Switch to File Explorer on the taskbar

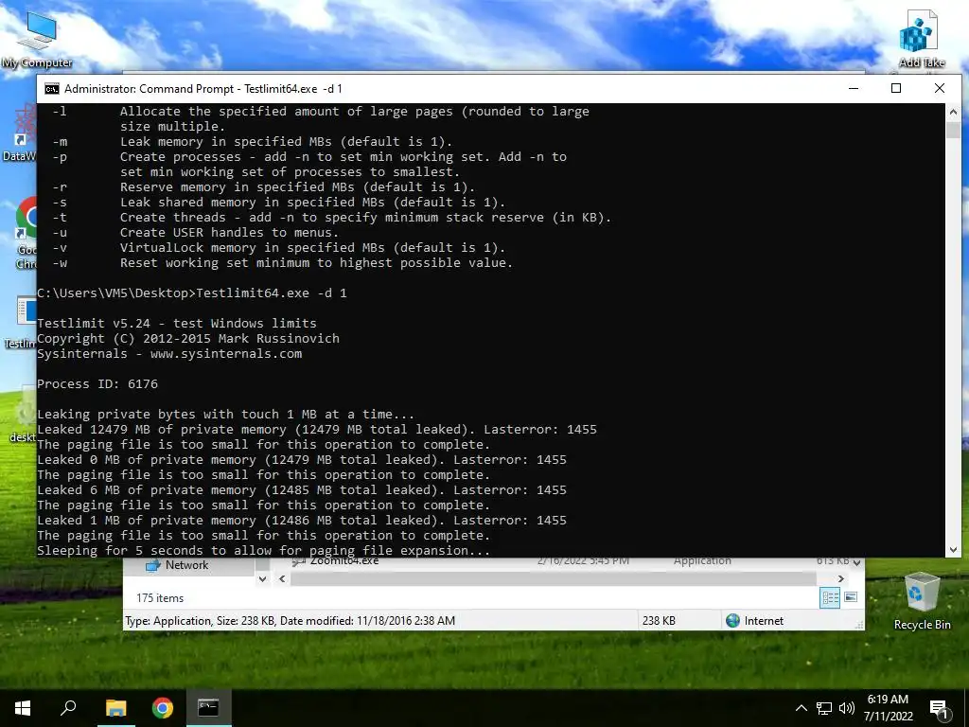(x=115, y=708)
